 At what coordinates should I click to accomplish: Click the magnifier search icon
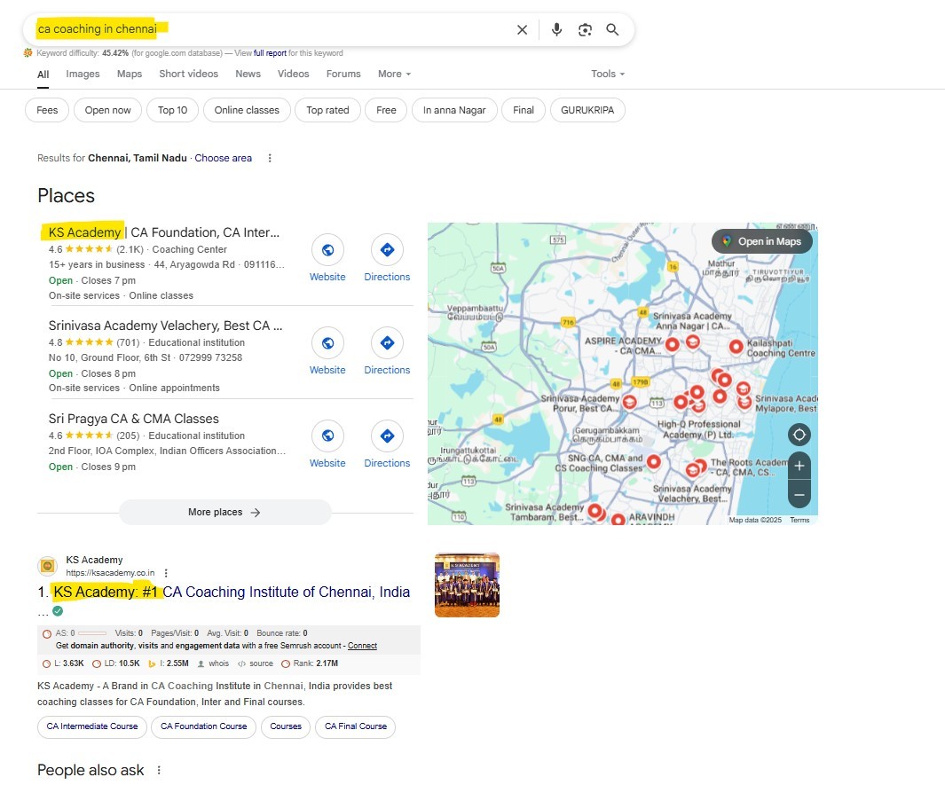pos(612,29)
